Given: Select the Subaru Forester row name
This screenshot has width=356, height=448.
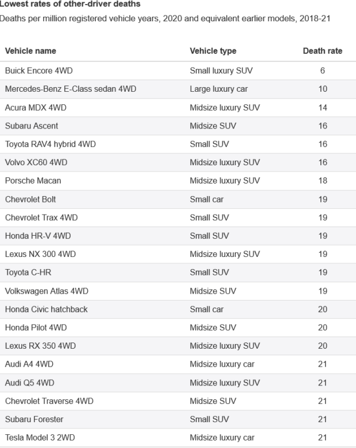Looking at the screenshot, I should point(34,419).
